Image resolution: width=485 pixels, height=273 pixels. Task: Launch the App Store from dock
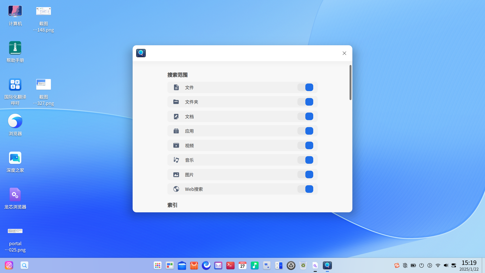(x=194, y=265)
